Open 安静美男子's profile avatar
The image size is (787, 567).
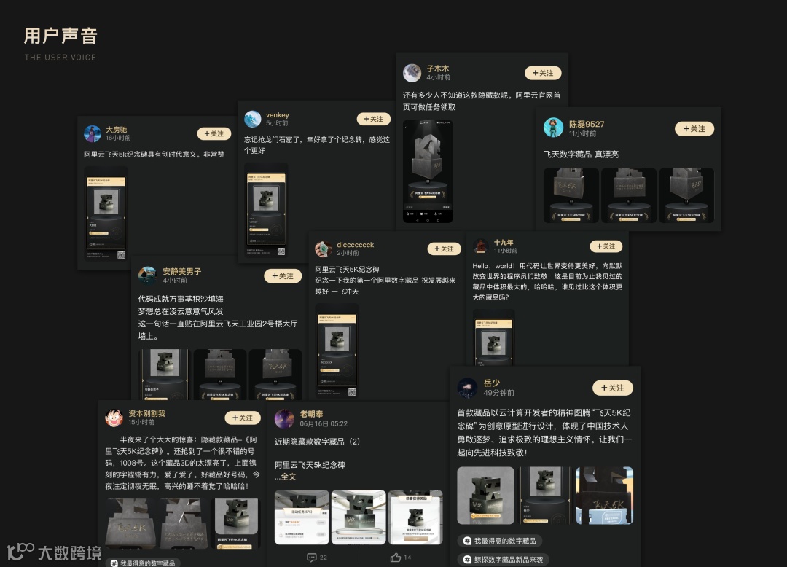pos(147,275)
